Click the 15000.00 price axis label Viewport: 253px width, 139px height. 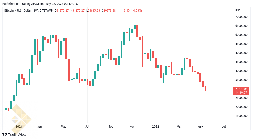click(x=241, y=116)
